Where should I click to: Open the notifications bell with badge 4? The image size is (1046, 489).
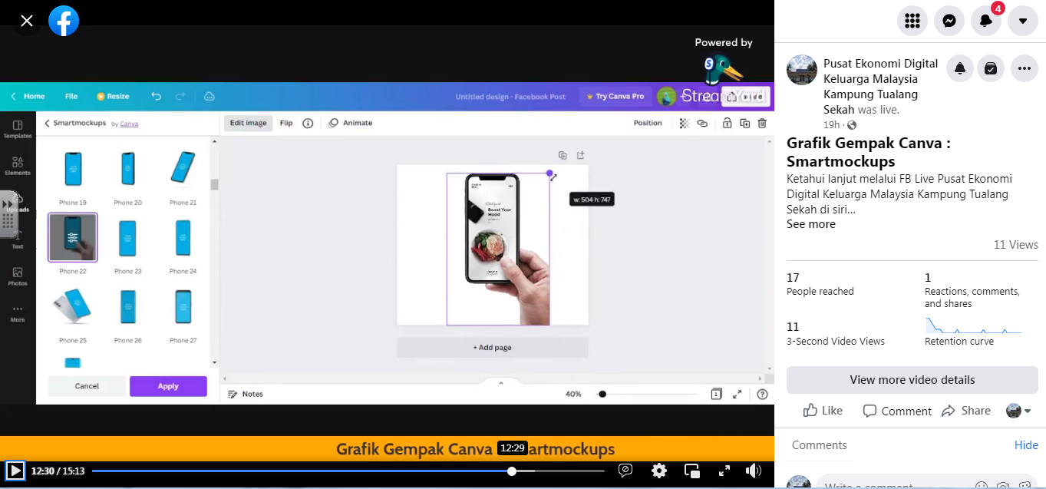pyautogui.click(x=986, y=21)
